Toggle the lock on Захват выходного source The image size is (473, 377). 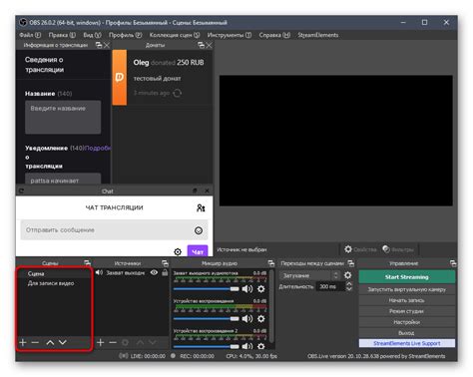point(165,272)
